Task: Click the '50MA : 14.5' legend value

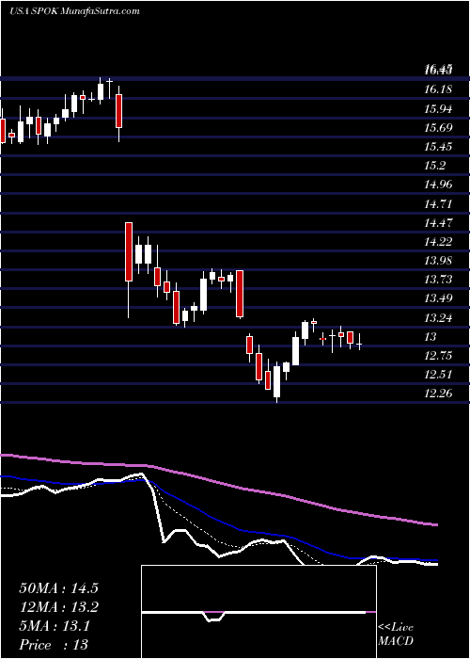Action: [58, 588]
